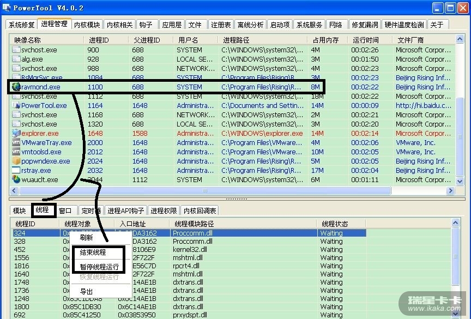This screenshot has height=319, width=471.
Task: Open the 进程权限 tab
Action: tap(164, 210)
